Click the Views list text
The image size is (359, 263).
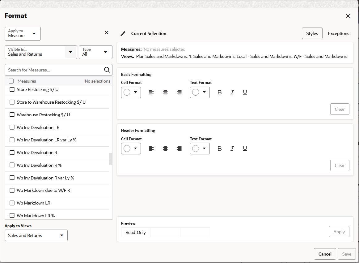(x=242, y=56)
